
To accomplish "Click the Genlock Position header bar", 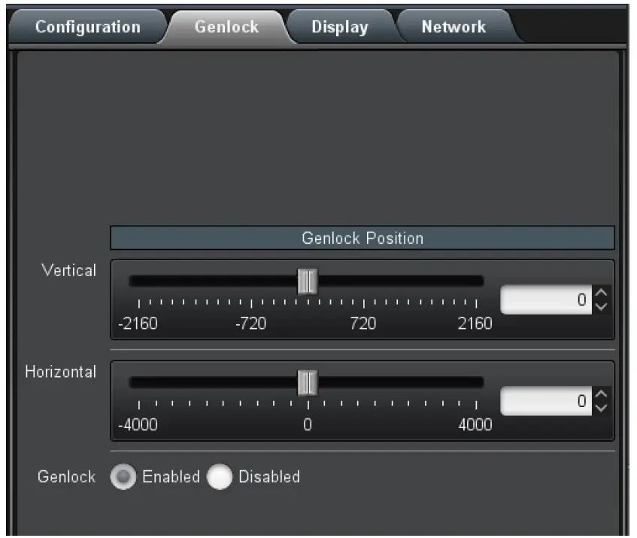I will (362, 238).
